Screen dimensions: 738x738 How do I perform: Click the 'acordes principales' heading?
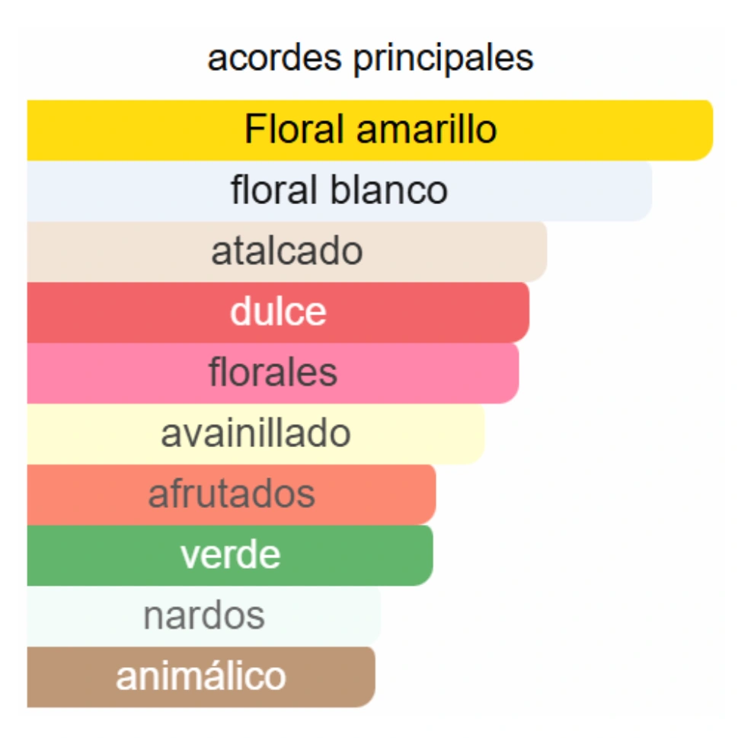[x=370, y=59]
